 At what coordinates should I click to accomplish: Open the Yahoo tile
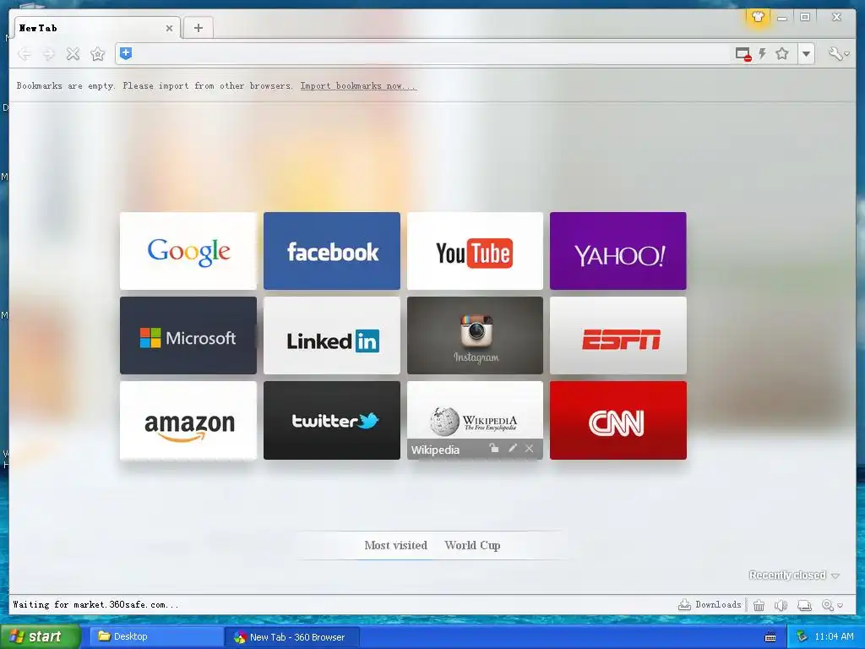click(x=617, y=251)
